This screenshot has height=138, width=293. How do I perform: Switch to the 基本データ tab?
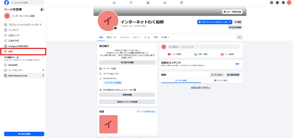(x=111, y=37)
